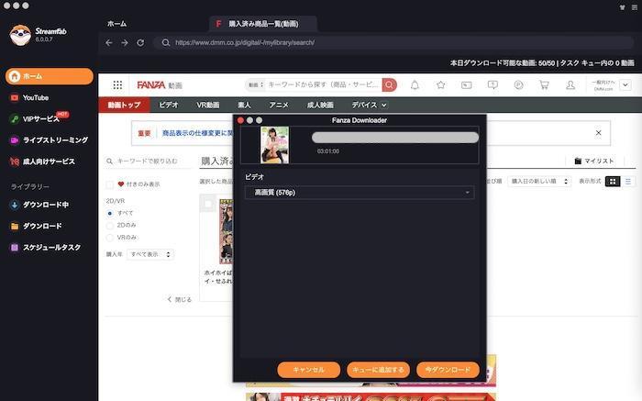Switch to the 購入済み商品一覧(動画) tab

(x=263, y=24)
